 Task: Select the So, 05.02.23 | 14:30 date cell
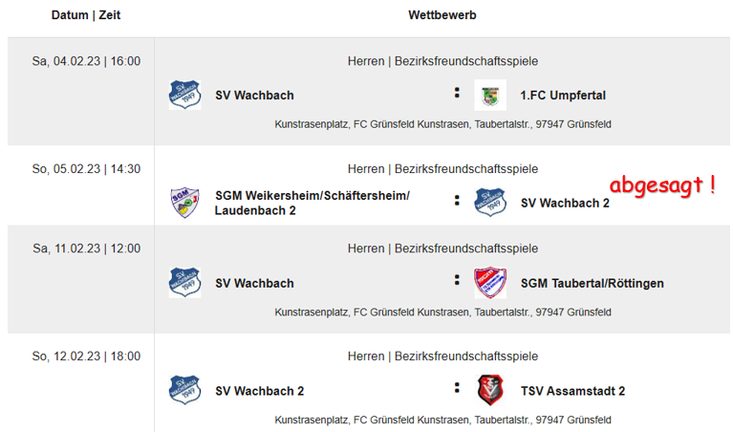point(86,169)
